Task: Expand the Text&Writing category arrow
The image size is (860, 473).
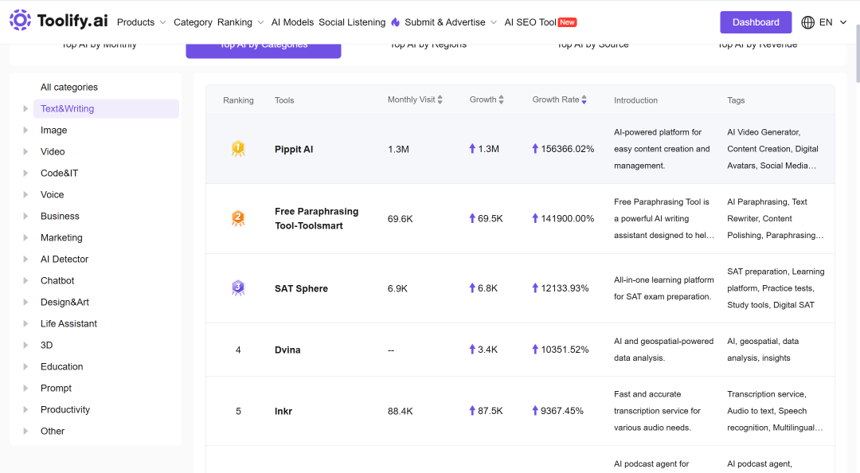Action: (25, 108)
